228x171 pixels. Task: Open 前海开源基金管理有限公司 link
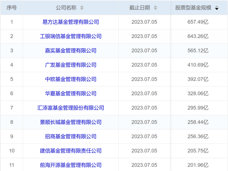click(71, 165)
